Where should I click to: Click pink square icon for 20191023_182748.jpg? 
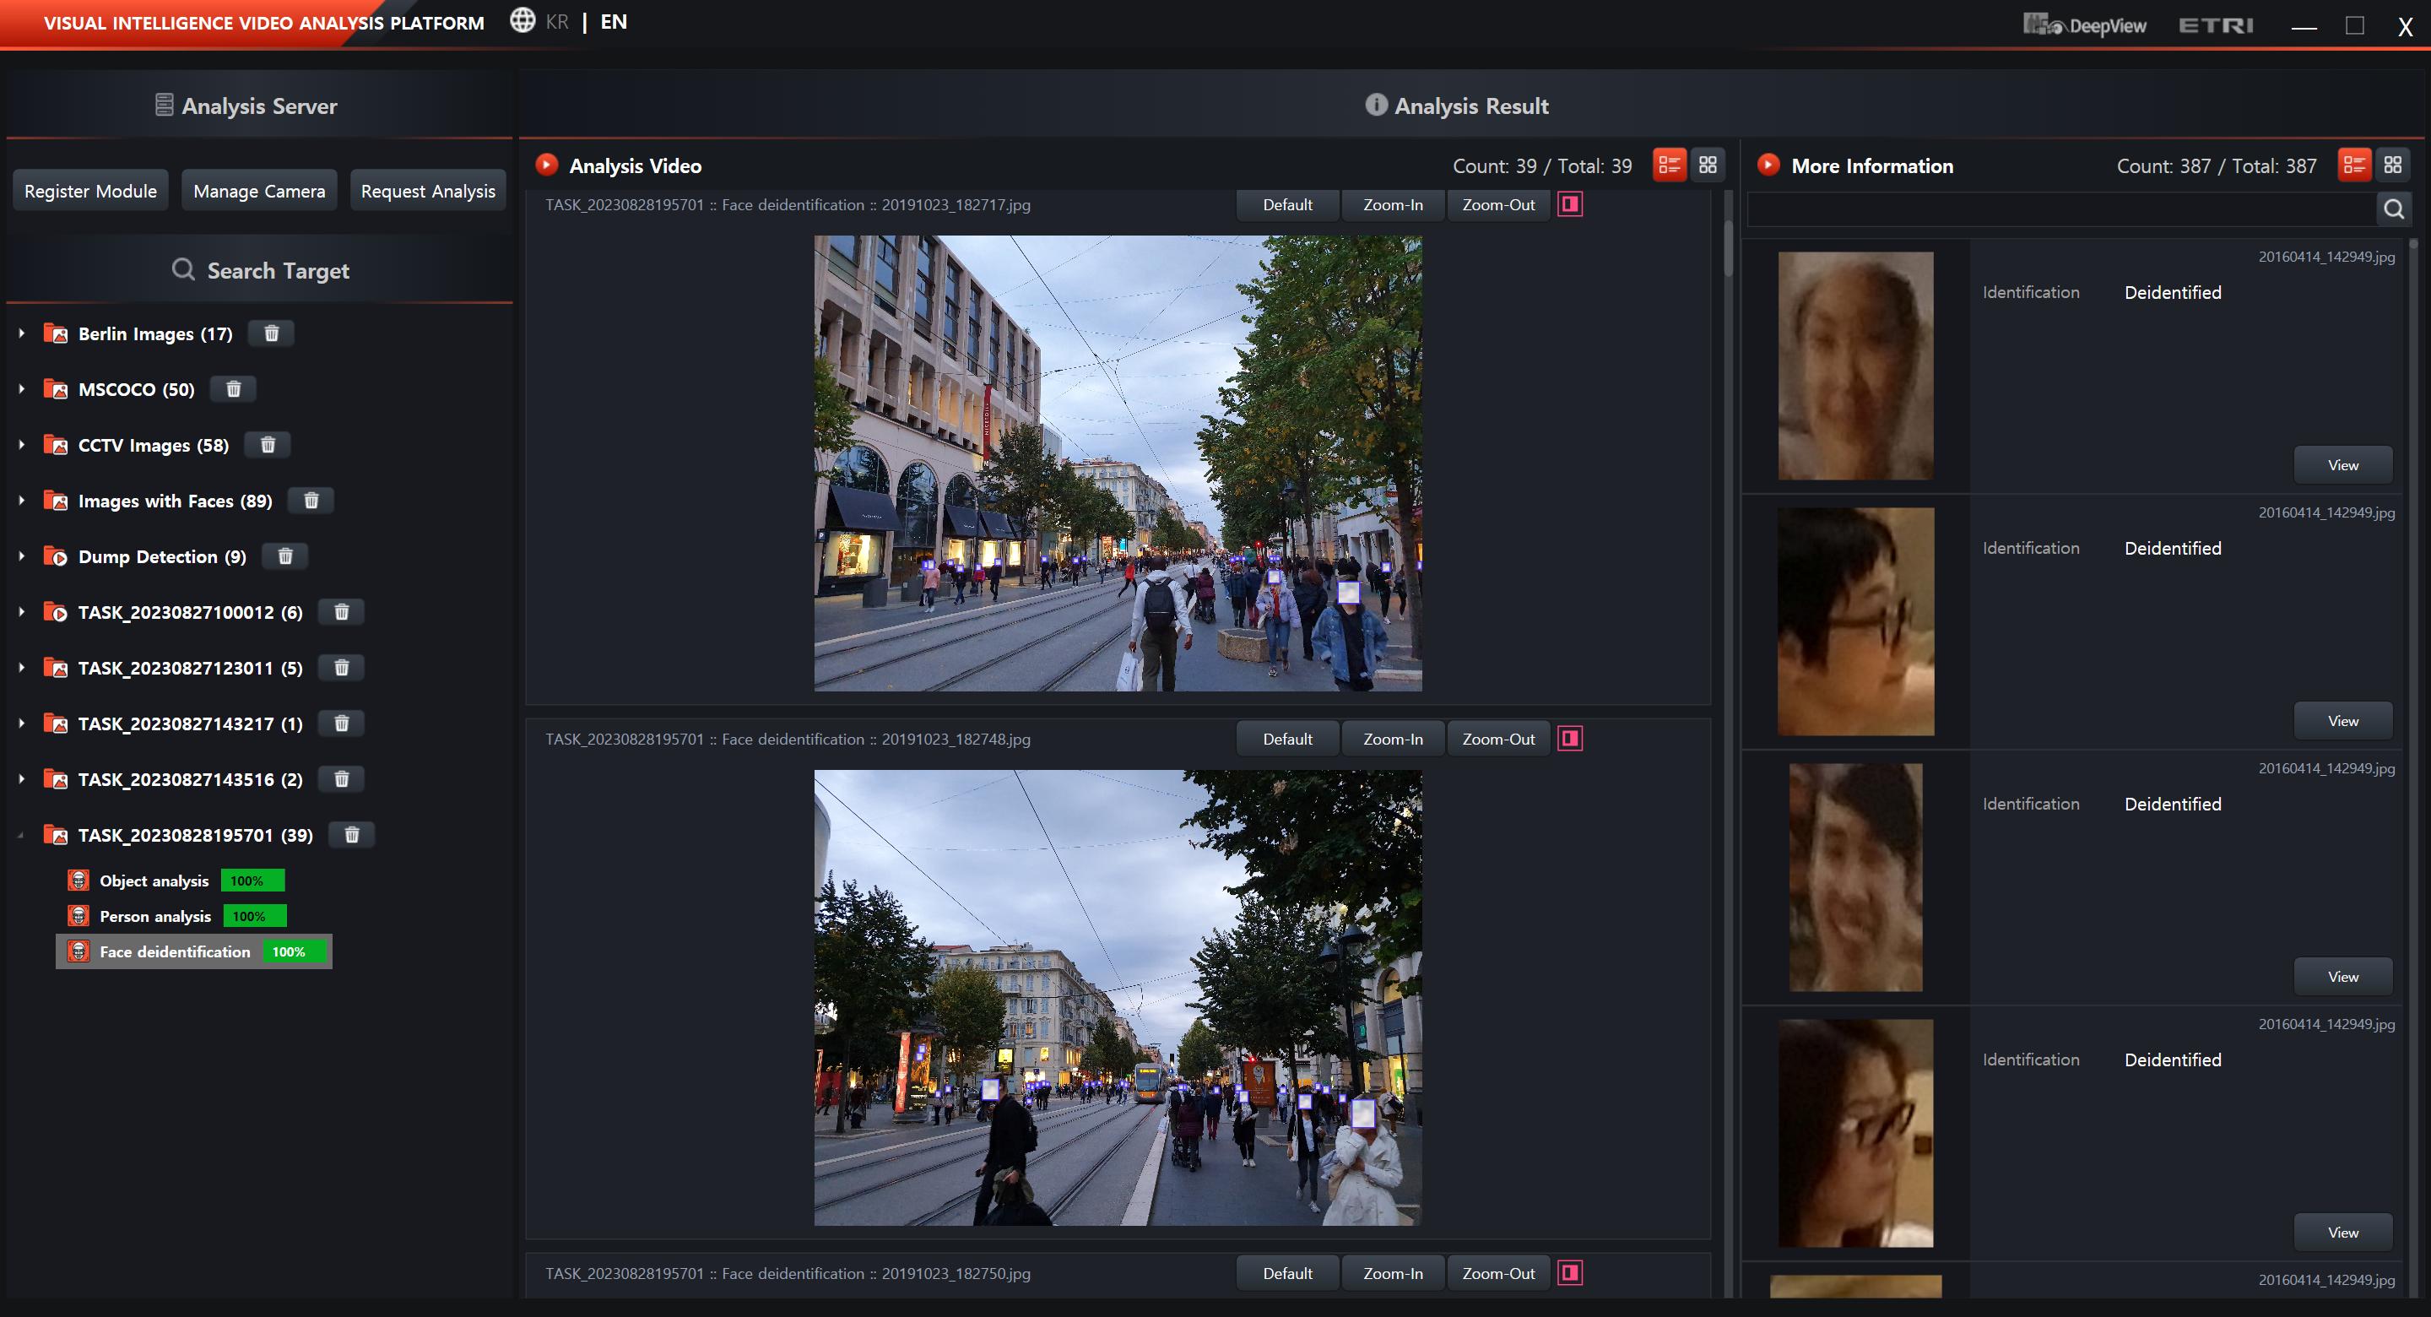1570,738
